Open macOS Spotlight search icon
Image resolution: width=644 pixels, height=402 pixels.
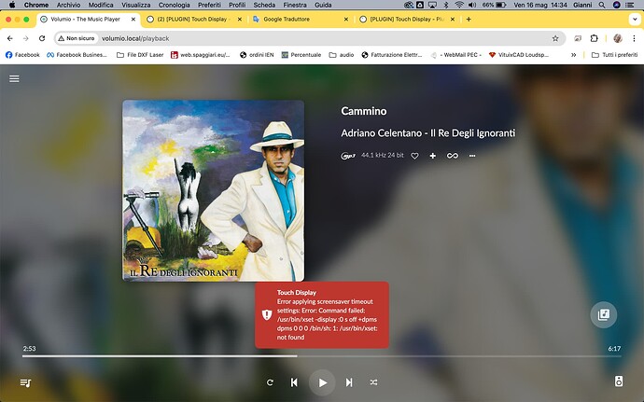[602, 5]
